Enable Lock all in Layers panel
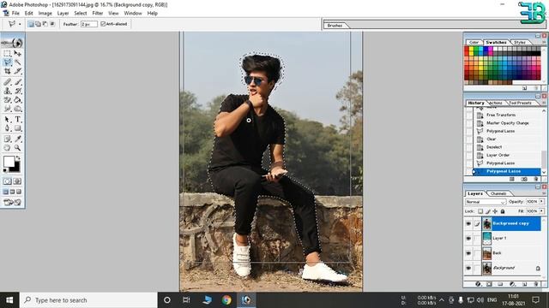This screenshot has height=308, width=549. tap(503, 211)
